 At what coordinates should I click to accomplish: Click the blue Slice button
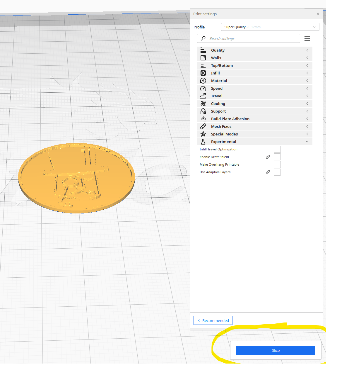[x=276, y=350]
